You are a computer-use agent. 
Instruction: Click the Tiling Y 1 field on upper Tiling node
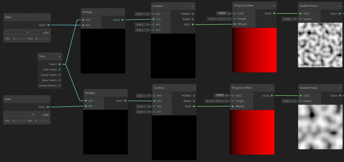click(223, 19)
